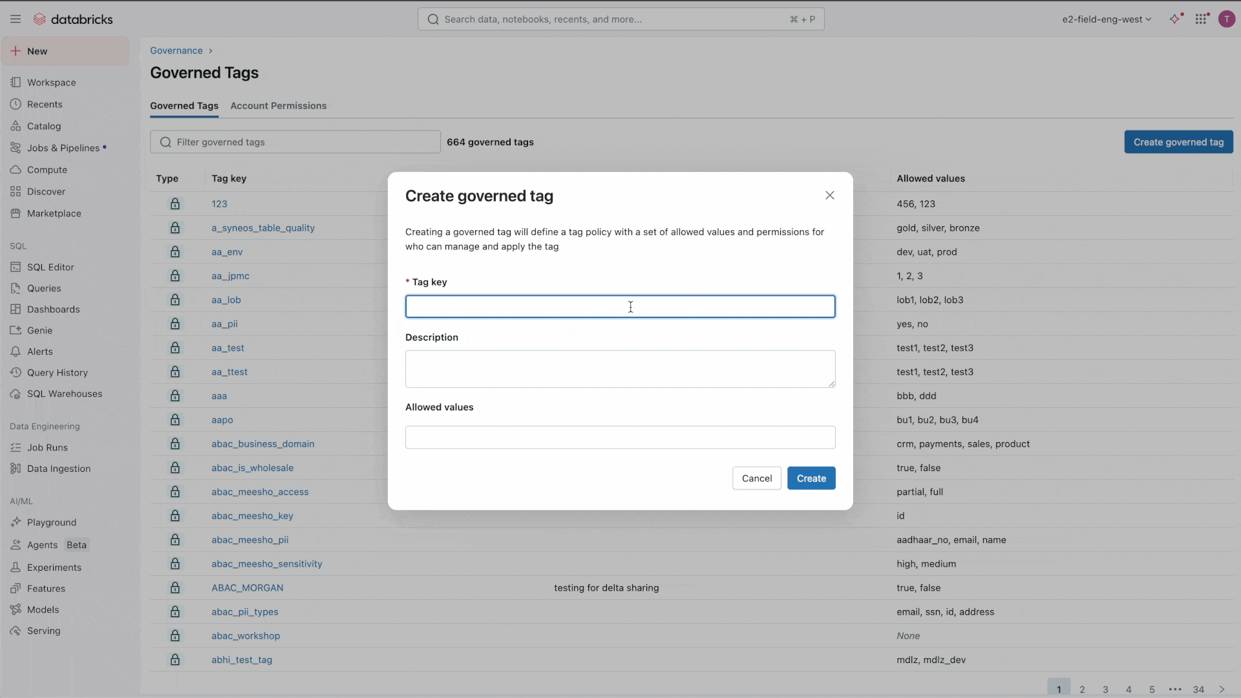The height and width of the screenshot is (698, 1241).
Task: Click the user avatar icon
Action: pyautogui.click(x=1226, y=19)
